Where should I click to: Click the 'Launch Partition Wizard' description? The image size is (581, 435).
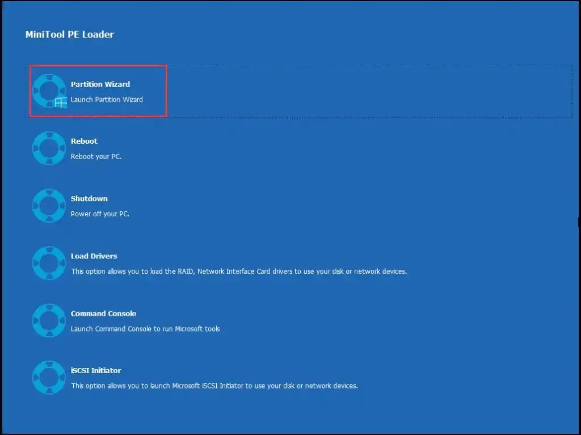click(107, 99)
